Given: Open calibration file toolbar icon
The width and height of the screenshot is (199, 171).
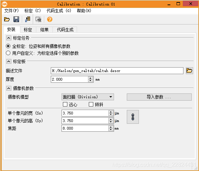Looking at the screenshot, I should 7,19.
